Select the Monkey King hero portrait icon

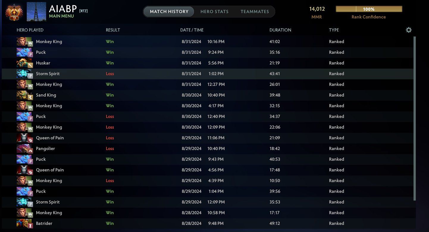24,42
